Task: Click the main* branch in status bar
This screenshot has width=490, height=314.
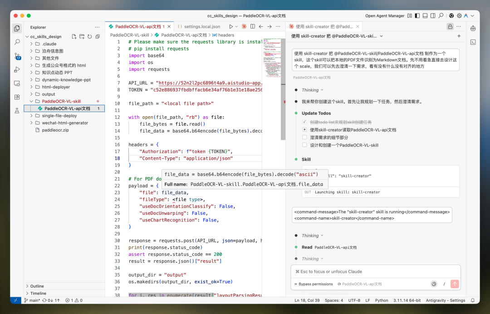Action: click(32, 300)
